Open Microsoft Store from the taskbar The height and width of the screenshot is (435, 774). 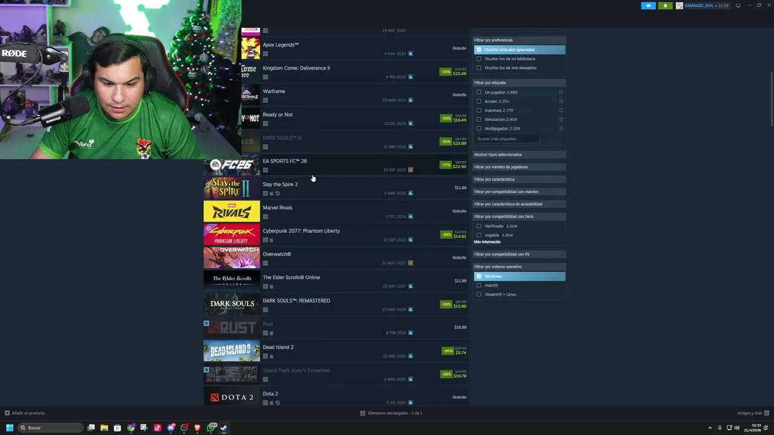click(x=117, y=428)
